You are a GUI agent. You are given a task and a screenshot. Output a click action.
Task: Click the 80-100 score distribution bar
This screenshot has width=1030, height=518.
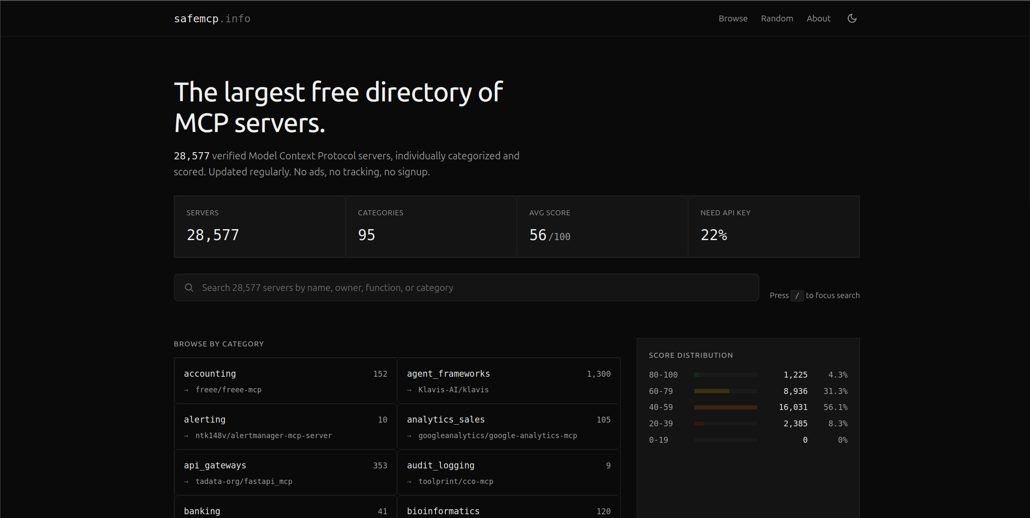726,375
